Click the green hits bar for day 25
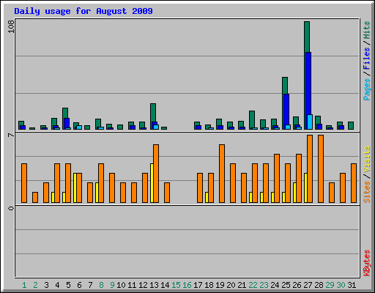This screenshot has width=375, height=293. click(x=285, y=86)
